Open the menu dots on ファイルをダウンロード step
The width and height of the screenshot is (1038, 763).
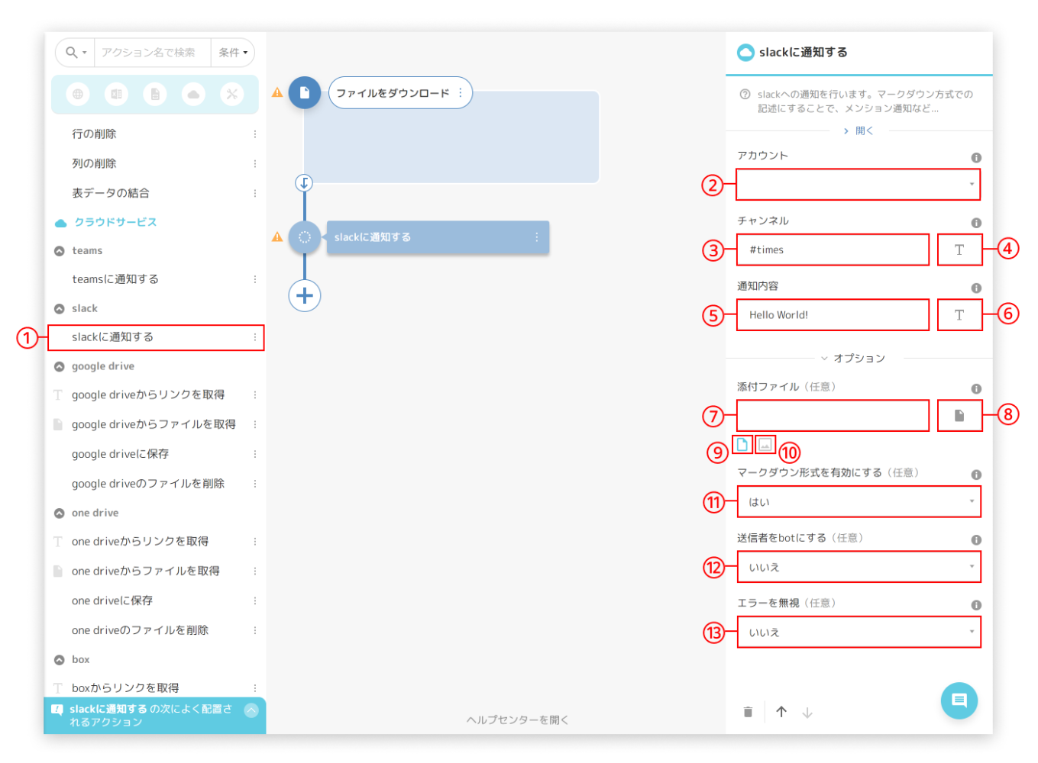coord(461,93)
